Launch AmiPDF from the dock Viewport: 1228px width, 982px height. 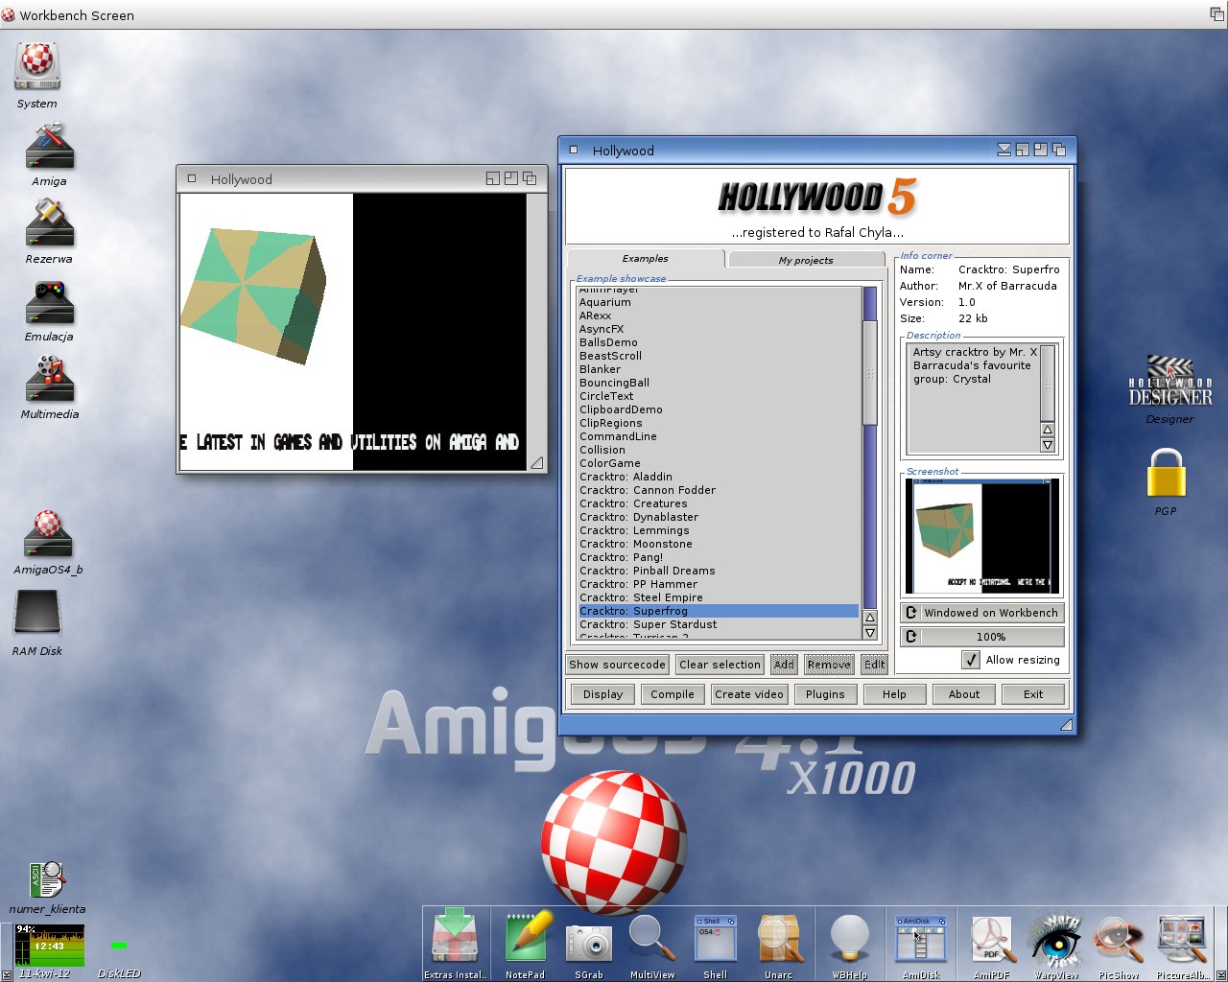pyautogui.click(x=991, y=939)
